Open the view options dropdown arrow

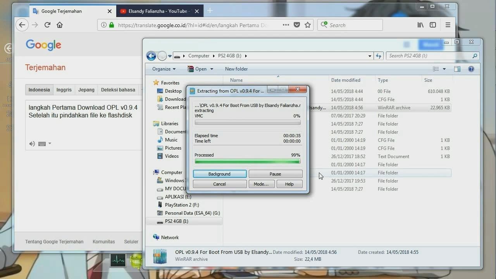pos(444,69)
